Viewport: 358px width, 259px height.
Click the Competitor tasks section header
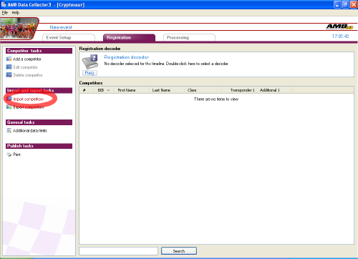(39, 51)
